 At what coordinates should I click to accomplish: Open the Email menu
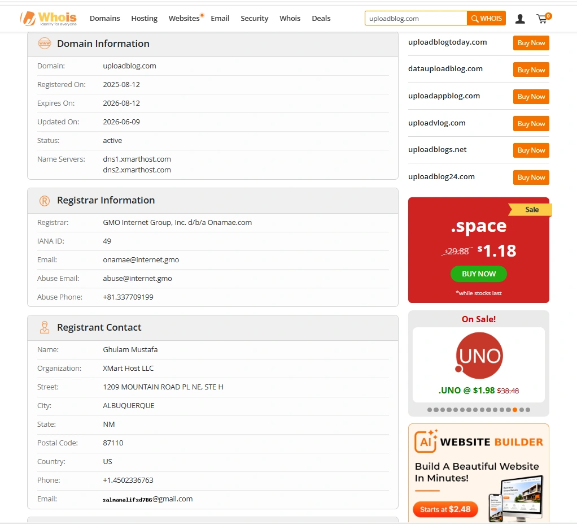point(220,19)
